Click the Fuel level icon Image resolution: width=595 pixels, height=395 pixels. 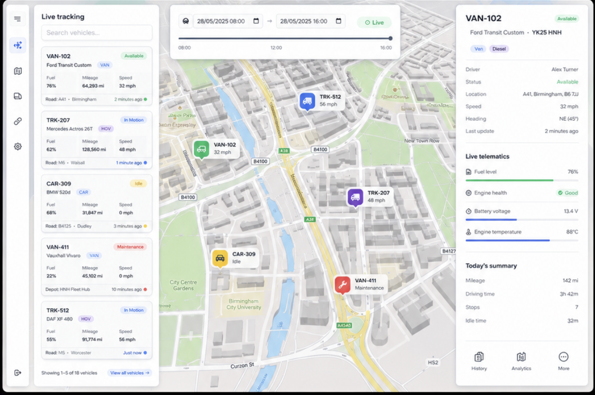[469, 172]
